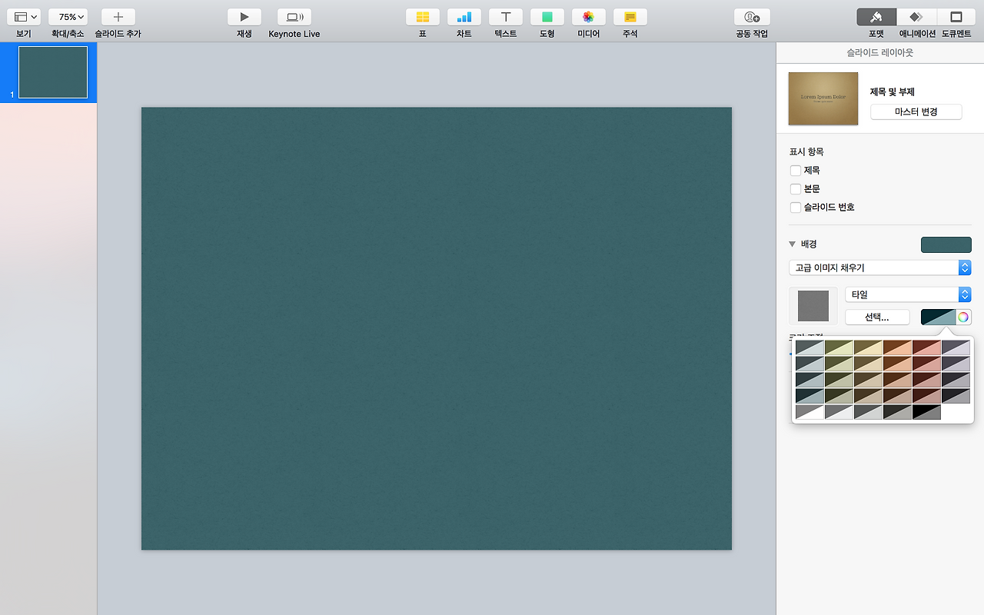The width and height of the screenshot is (984, 615).
Task: Pick the top-row tan yellow swatch
Action: pyautogui.click(x=869, y=347)
